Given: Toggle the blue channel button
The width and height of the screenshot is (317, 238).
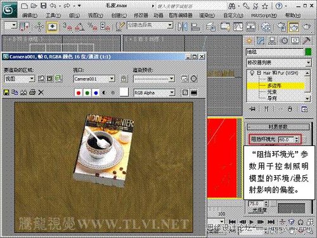Looking at the screenshot, I should (x=96, y=93).
